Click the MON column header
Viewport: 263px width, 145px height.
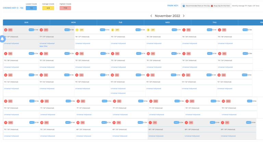pos(74,23)
